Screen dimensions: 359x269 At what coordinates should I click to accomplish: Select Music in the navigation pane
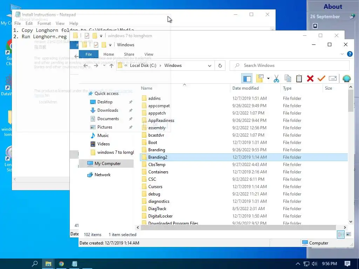coord(103,136)
